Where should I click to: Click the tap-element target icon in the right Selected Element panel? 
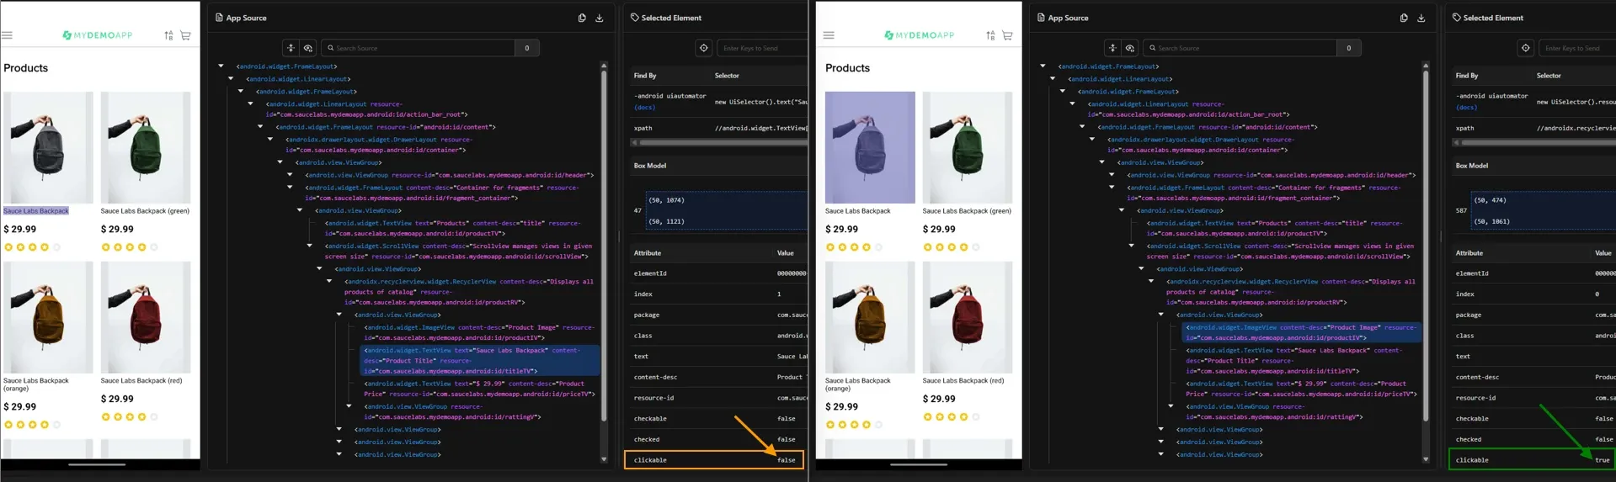1526,48
